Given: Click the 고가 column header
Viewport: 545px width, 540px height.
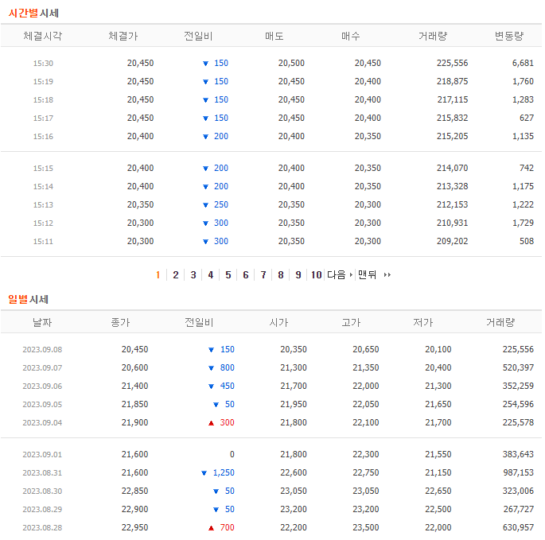Looking at the screenshot, I should pyautogui.click(x=351, y=322).
